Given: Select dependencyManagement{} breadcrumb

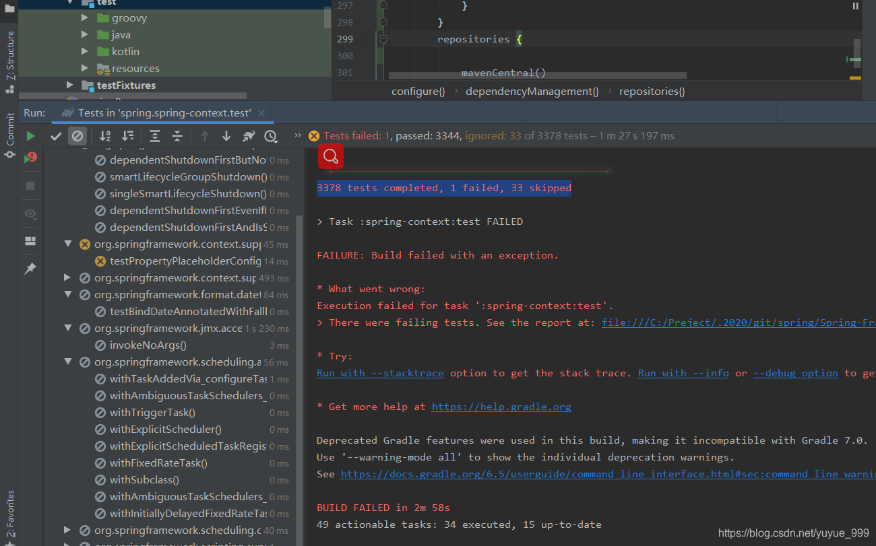Looking at the screenshot, I should [x=532, y=92].
